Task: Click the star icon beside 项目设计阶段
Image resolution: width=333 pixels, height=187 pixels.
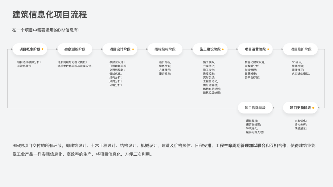Action: [x=133, y=49]
